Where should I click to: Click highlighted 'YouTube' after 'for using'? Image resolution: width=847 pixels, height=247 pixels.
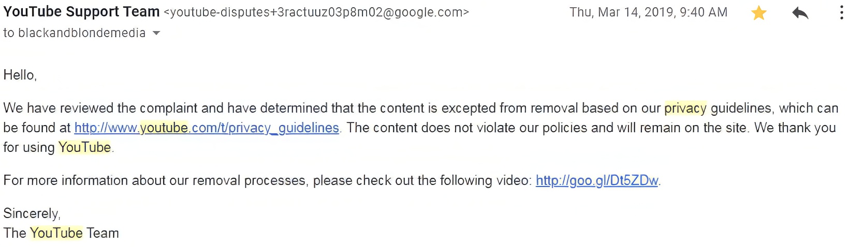(84, 147)
